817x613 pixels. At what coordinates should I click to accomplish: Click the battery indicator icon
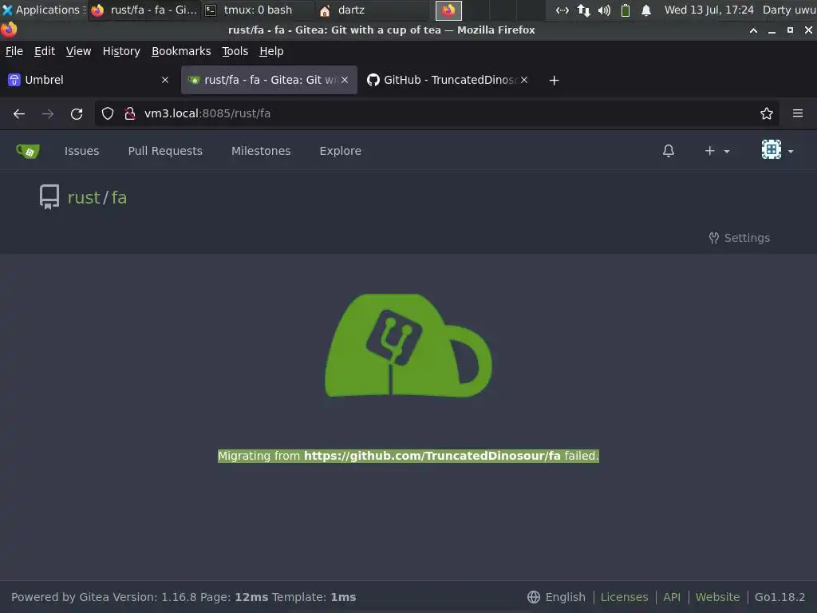coord(626,10)
